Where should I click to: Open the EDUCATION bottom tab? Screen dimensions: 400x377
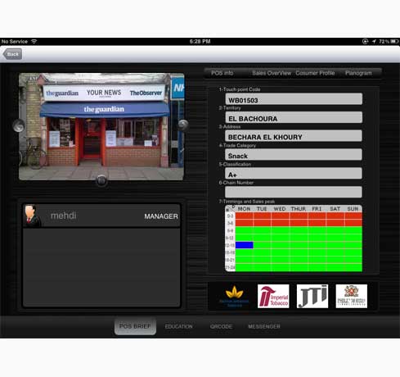tap(178, 326)
